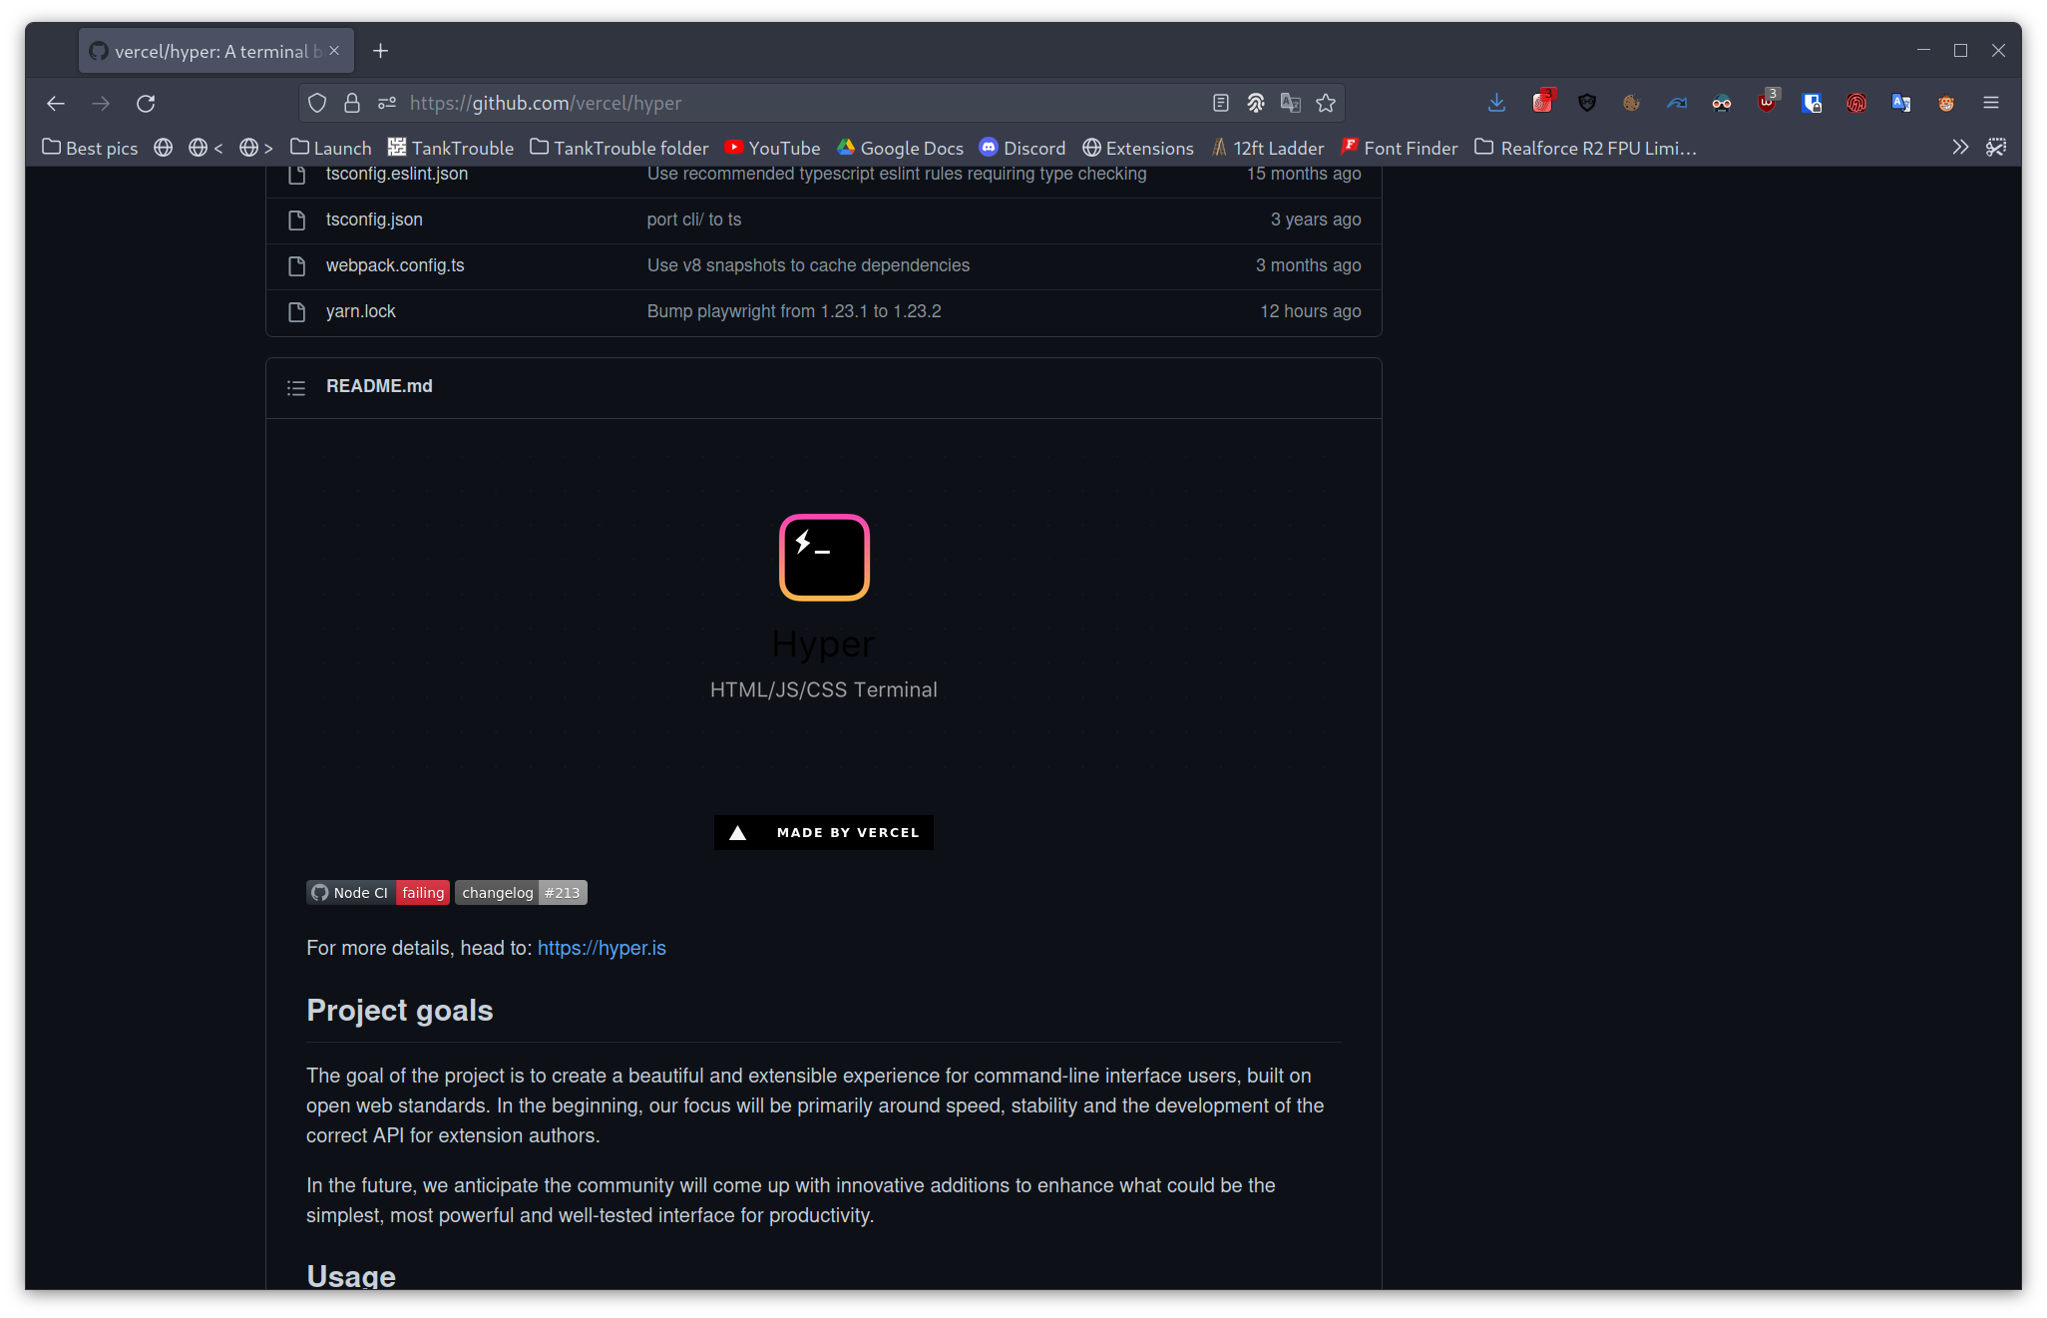This screenshot has width=2047, height=1318.
Task: Open the README table of contents icon
Action: pyautogui.click(x=296, y=387)
